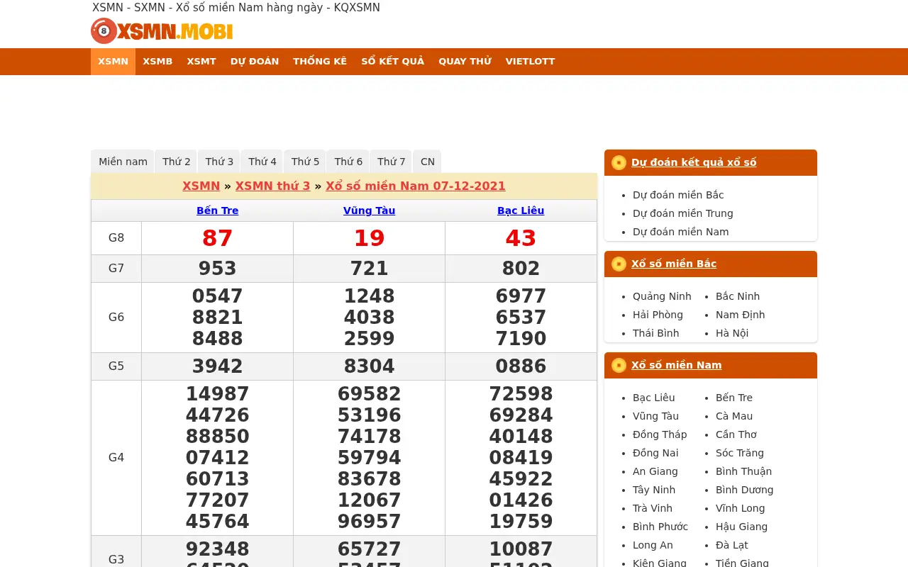908x567 pixels.
Task: Go to XSMT in the navigation bar
Action: point(201,62)
